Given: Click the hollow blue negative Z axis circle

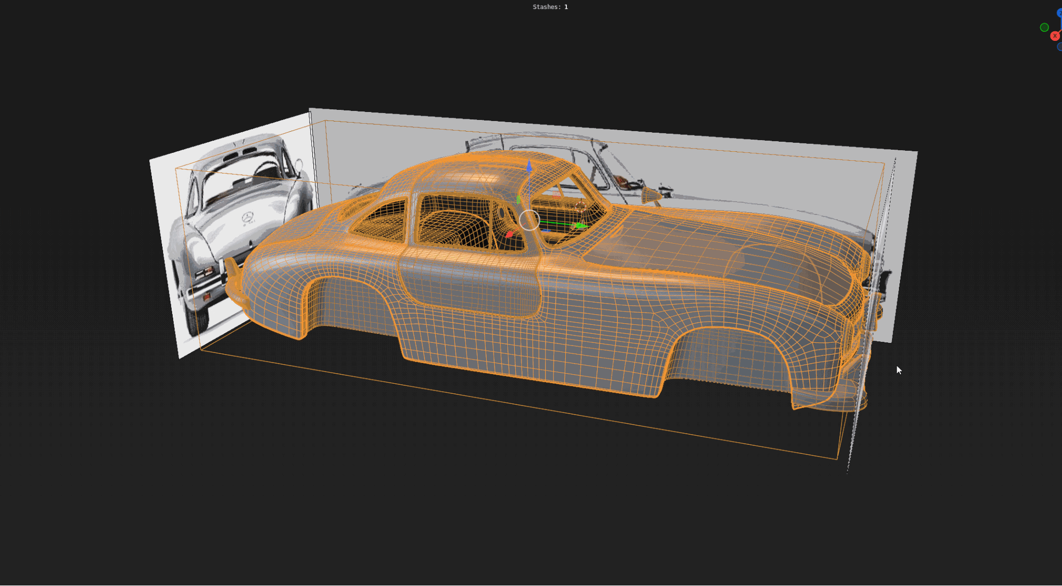Looking at the screenshot, I should 1060,47.
